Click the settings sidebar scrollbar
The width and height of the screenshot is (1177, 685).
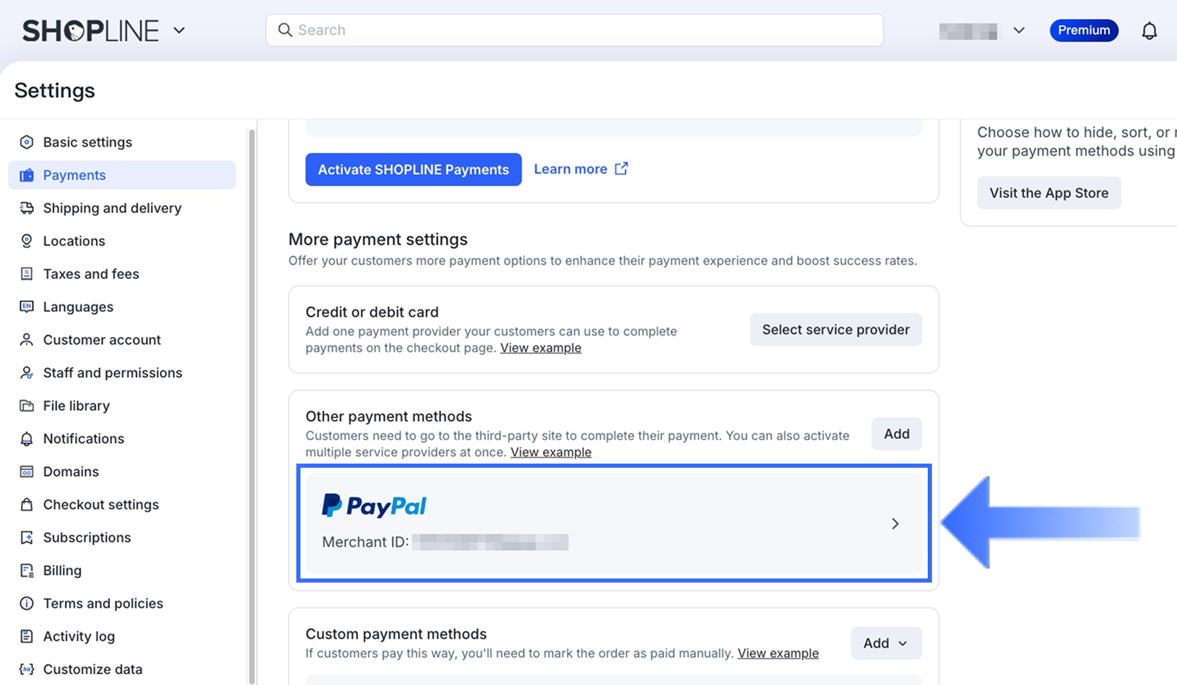coord(252,401)
